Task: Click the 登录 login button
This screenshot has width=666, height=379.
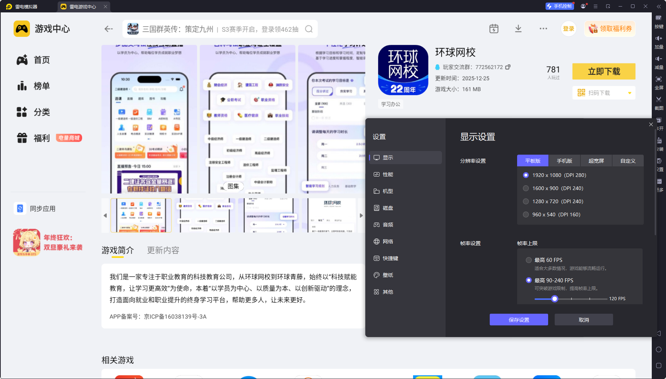Action: 569,29
